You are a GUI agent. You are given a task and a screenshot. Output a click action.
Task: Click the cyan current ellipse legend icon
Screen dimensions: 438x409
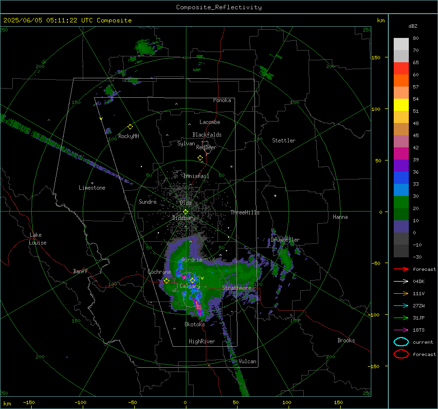401,342
